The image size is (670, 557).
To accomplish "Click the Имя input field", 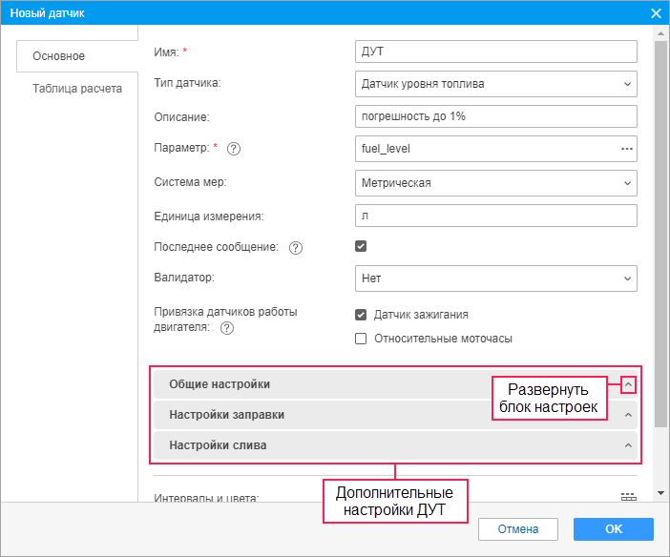I will tap(495, 52).
